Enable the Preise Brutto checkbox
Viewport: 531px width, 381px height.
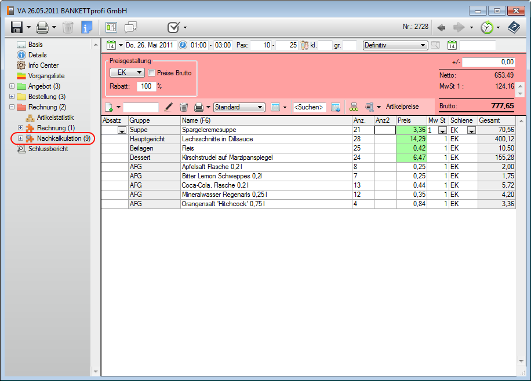pyautogui.click(x=152, y=73)
